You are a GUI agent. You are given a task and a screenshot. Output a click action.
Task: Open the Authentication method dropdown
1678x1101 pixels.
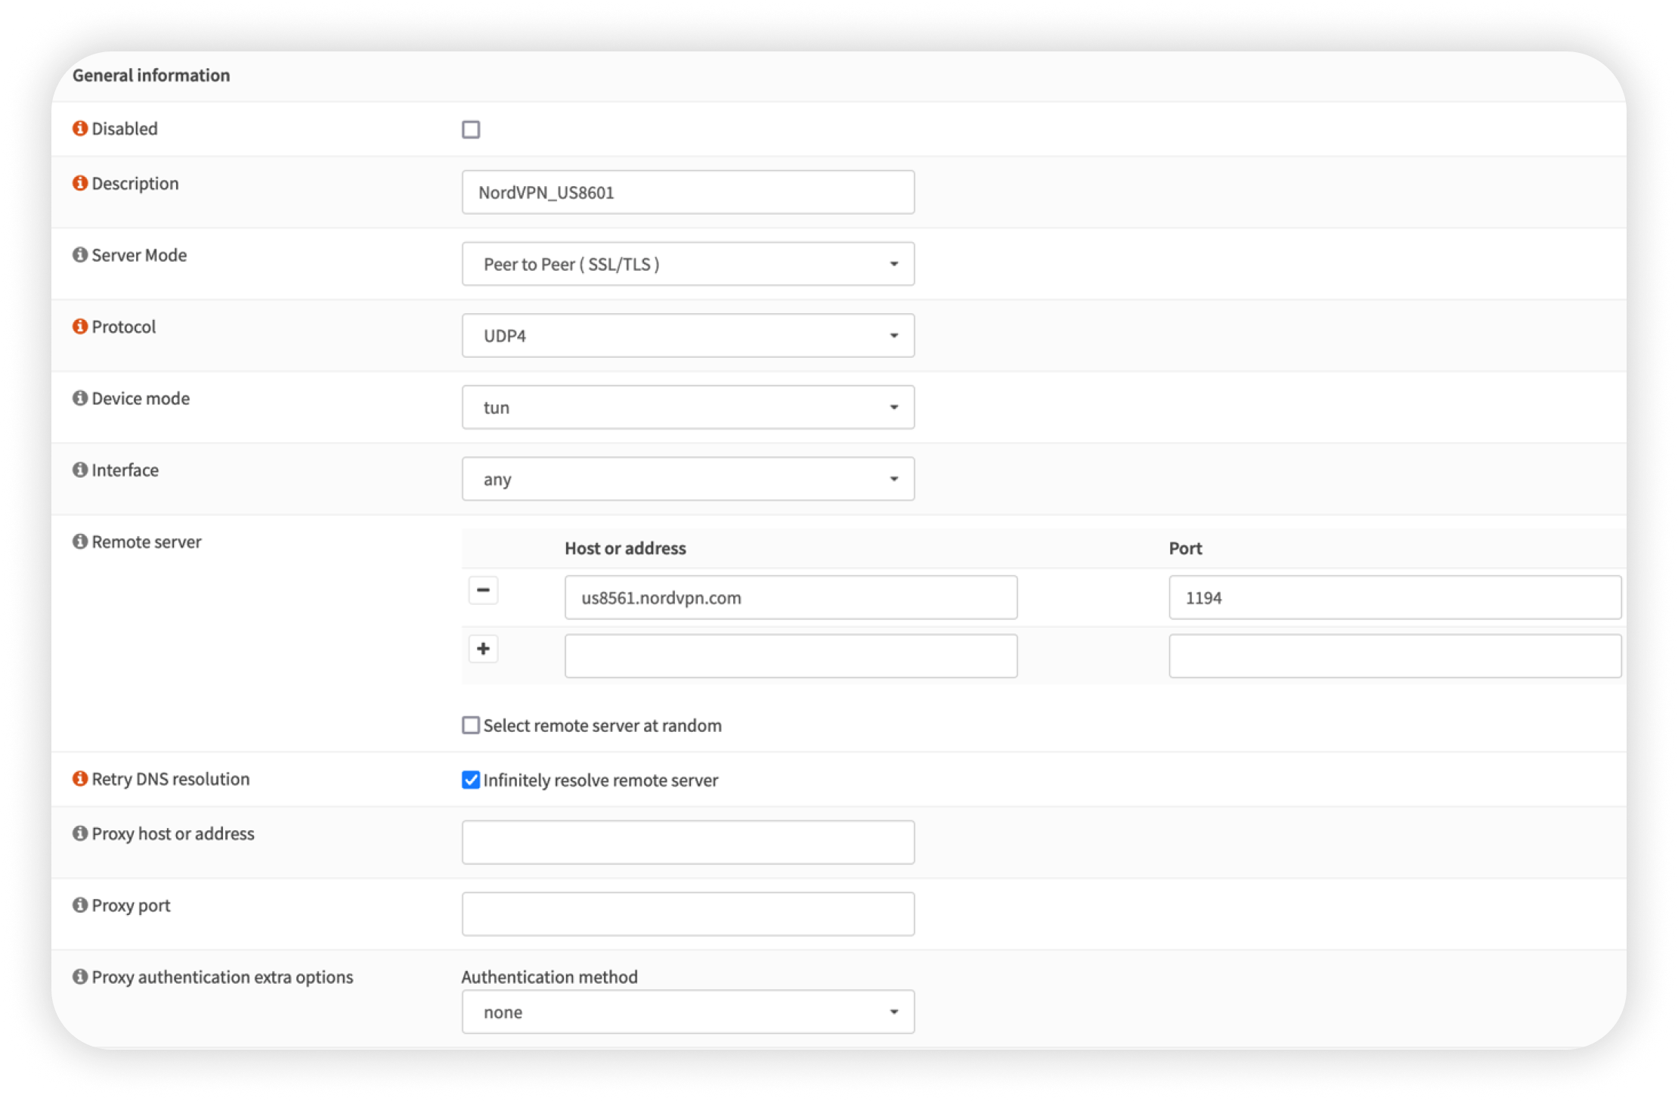[688, 1012]
